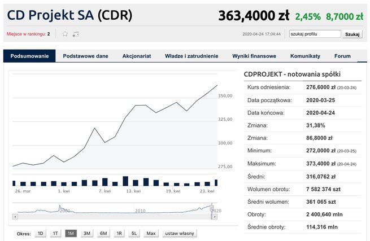
Task: Focus the szukaj profilu search field
Action: (x=315, y=34)
